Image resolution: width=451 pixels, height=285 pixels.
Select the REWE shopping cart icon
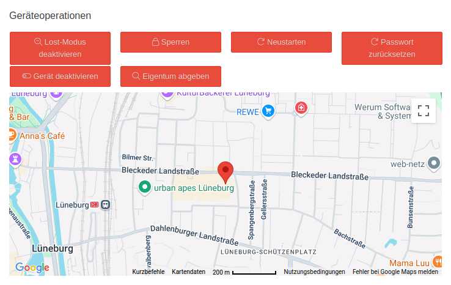[x=267, y=111]
